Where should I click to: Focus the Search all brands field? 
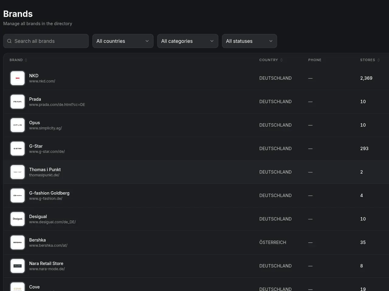pyautogui.click(x=46, y=41)
